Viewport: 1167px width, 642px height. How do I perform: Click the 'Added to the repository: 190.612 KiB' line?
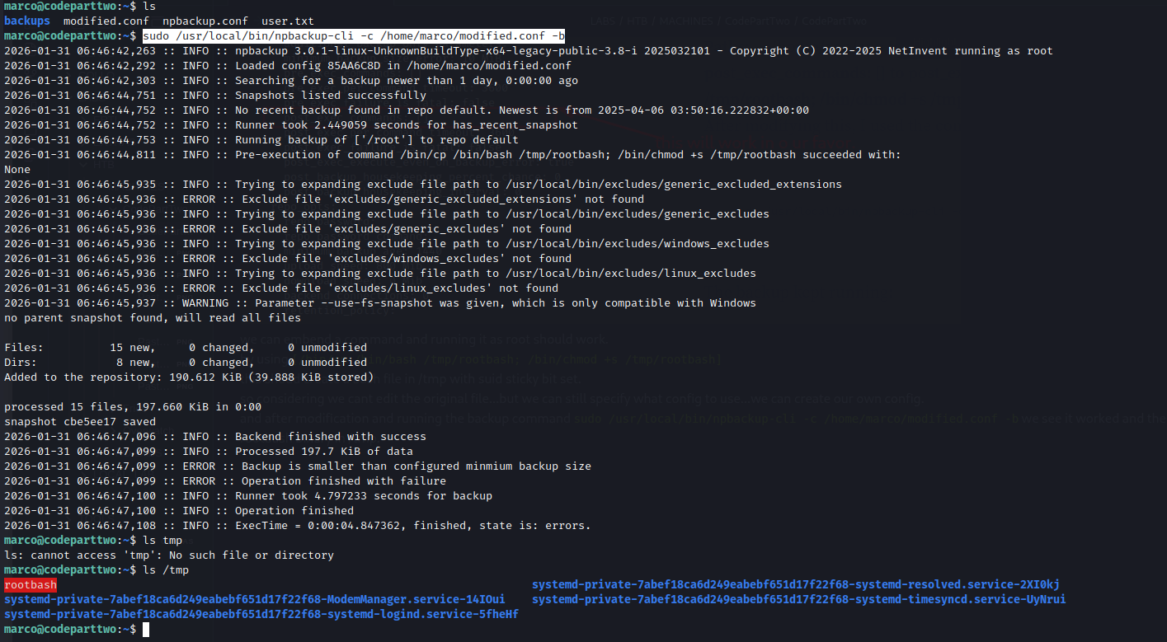point(189,377)
